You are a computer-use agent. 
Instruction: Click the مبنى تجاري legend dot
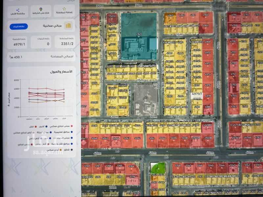tap(32, 144)
